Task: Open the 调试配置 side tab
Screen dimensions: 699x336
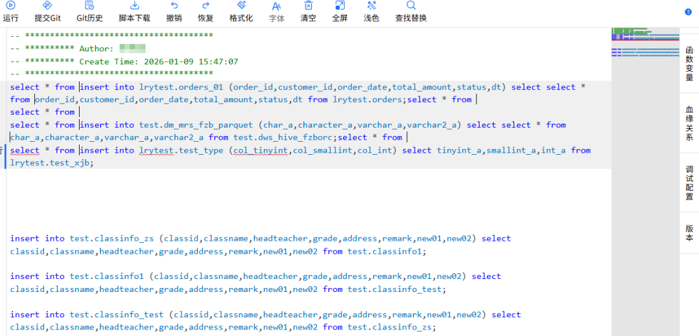Action: click(x=689, y=183)
